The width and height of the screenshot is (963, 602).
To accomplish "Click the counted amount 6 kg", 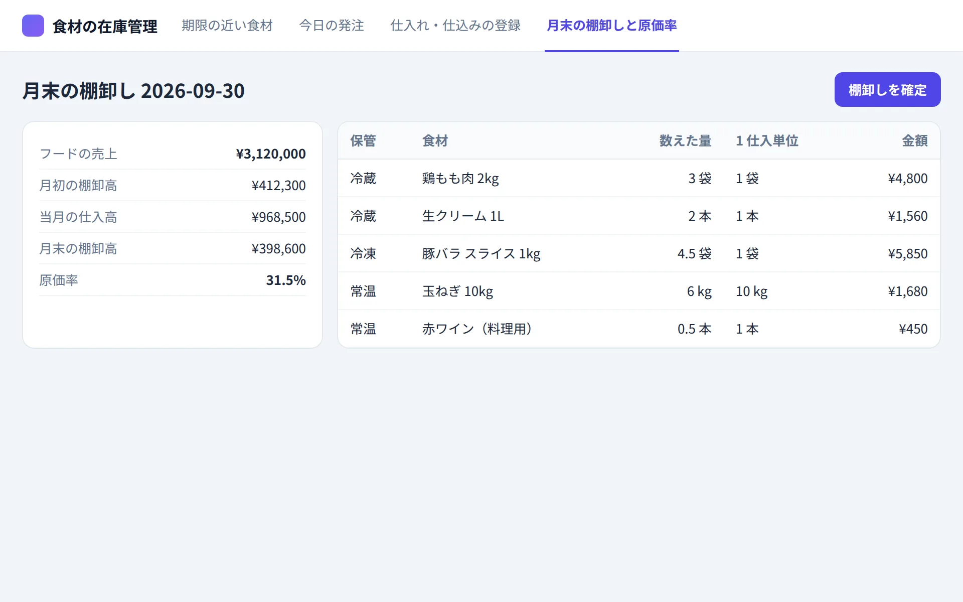I will click(699, 291).
